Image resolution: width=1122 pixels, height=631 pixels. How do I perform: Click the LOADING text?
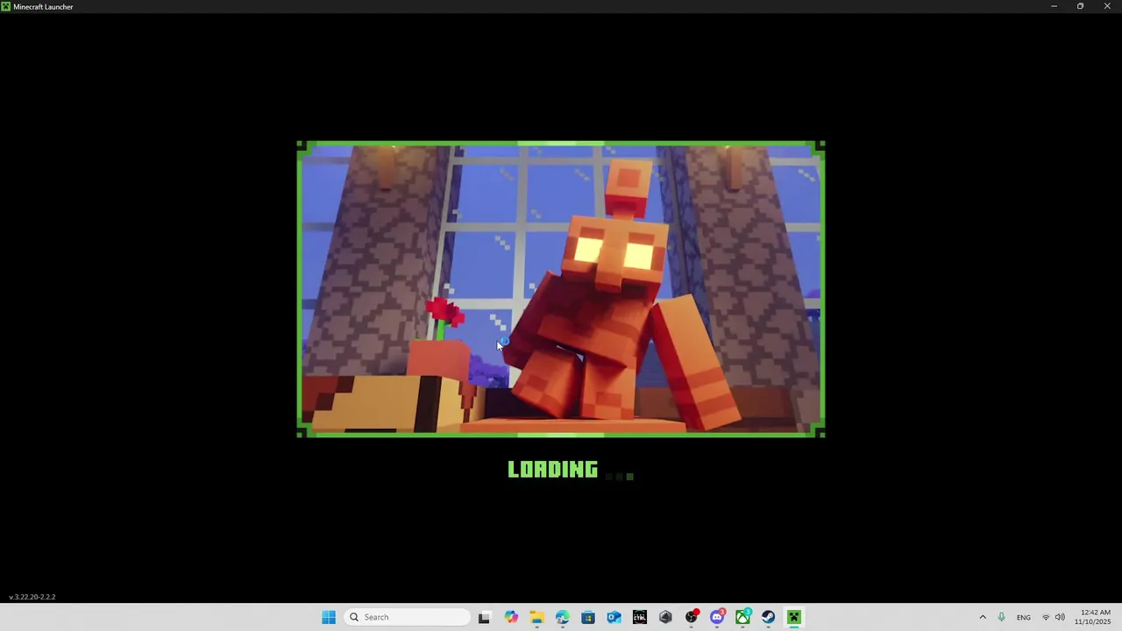553,470
